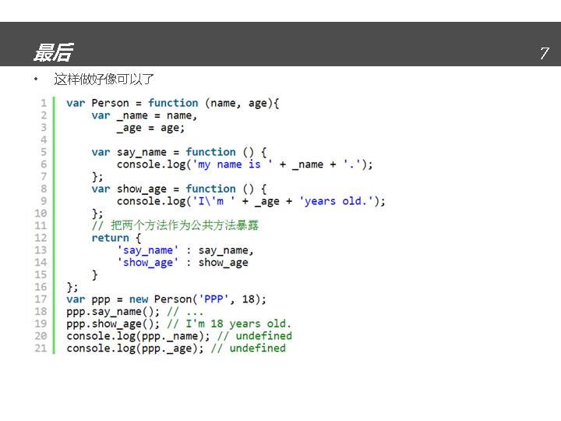Click the 'PPP' string argument on line 17

213,299
